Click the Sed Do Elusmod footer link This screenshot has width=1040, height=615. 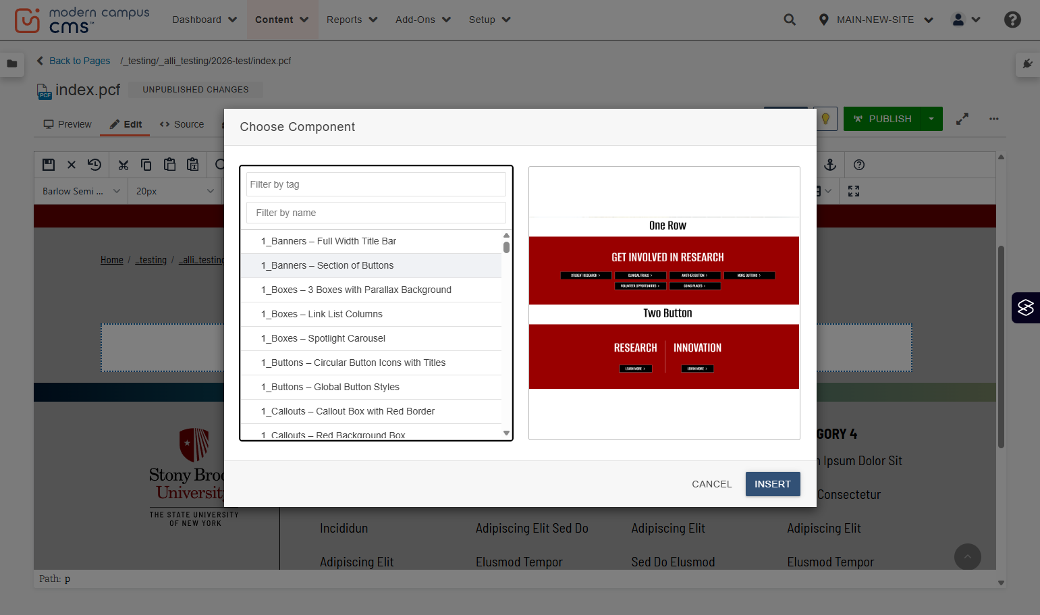(673, 562)
